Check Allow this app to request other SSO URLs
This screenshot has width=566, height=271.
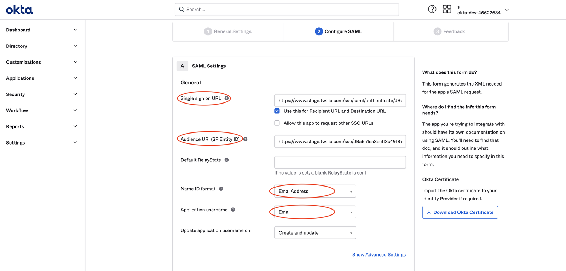[x=277, y=123]
